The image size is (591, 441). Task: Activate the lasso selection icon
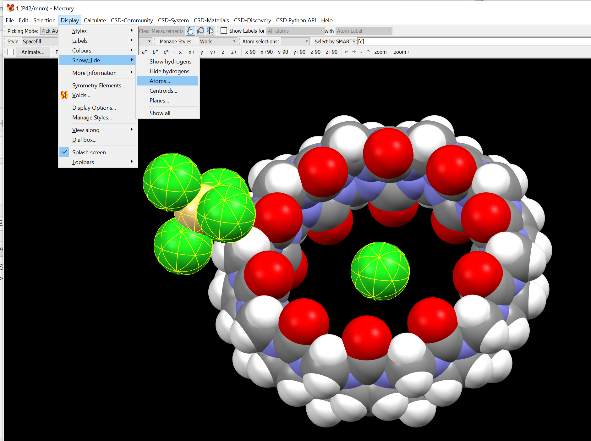point(200,30)
